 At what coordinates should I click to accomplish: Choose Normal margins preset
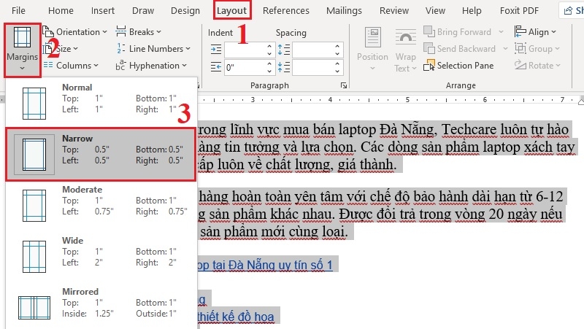pyautogui.click(x=101, y=103)
